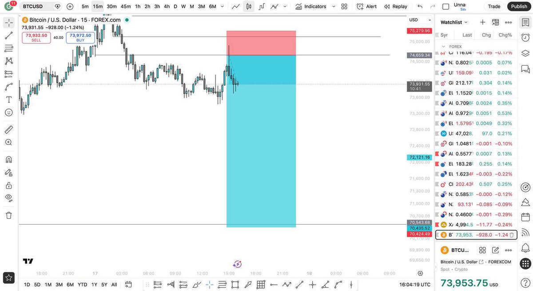Viewport: 533px width, 291px height.
Task: Open the apps grid in the right sidebar
Action: click(x=525, y=263)
